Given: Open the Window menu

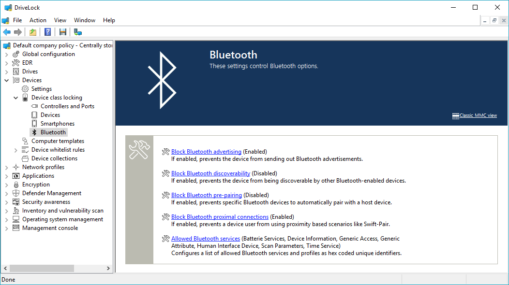Looking at the screenshot, I should click(x=84, y=20).
